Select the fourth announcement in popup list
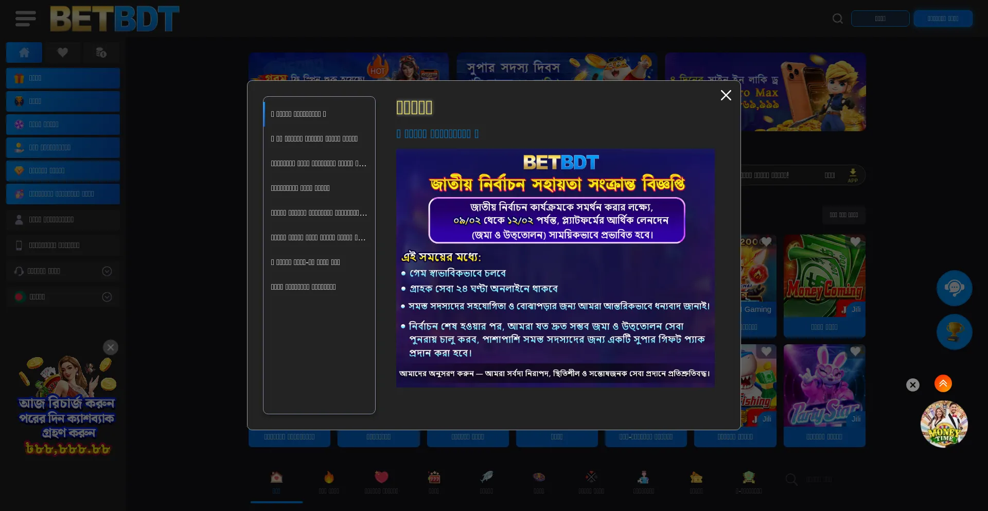 point(319,188)
